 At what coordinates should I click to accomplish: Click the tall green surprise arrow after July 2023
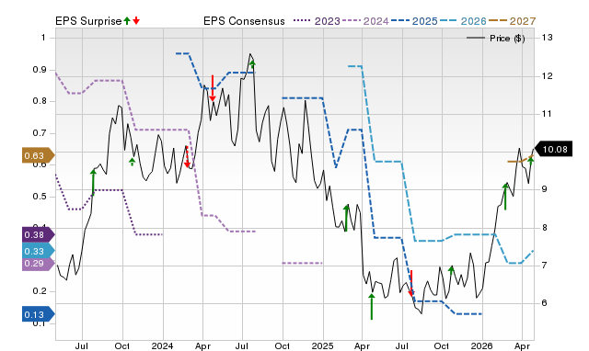pyautogui.click(x=93, y=182)
